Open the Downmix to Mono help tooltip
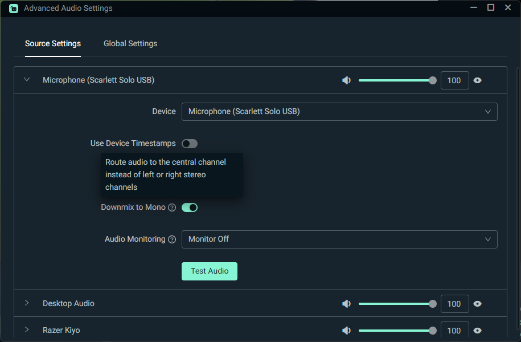This screenshot has width=521, height=342. pos(172,207)
